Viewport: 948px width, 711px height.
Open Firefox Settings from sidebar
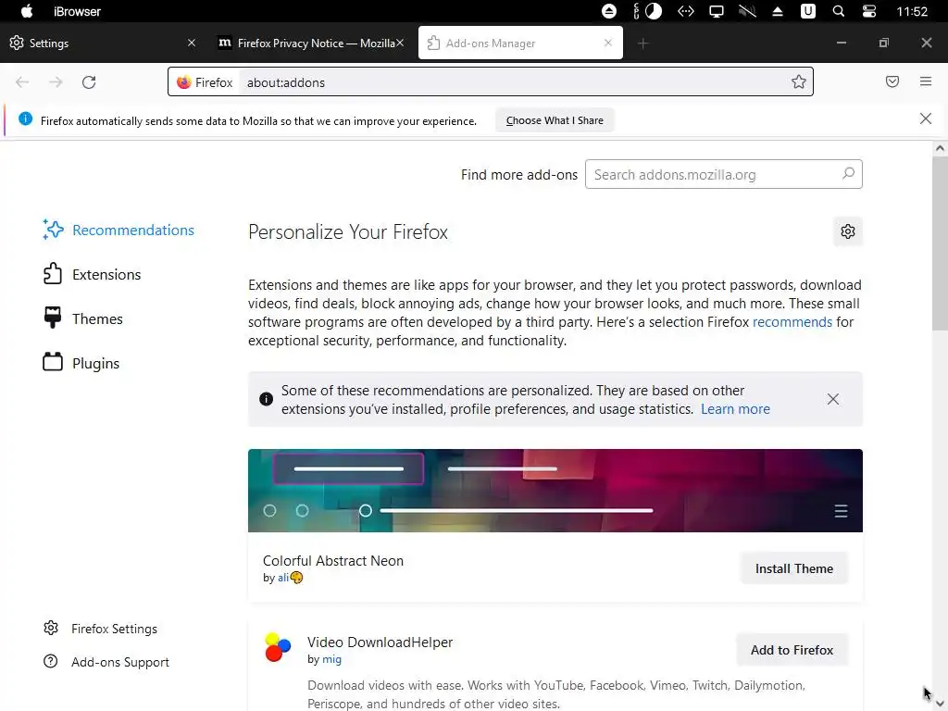pos(100,629)
